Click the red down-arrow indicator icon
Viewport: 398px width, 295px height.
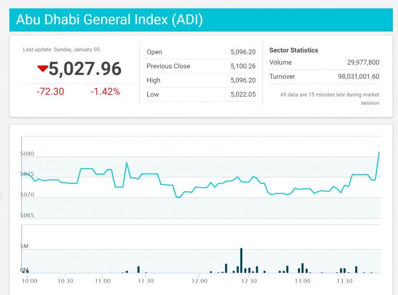(x=43, y=69)
